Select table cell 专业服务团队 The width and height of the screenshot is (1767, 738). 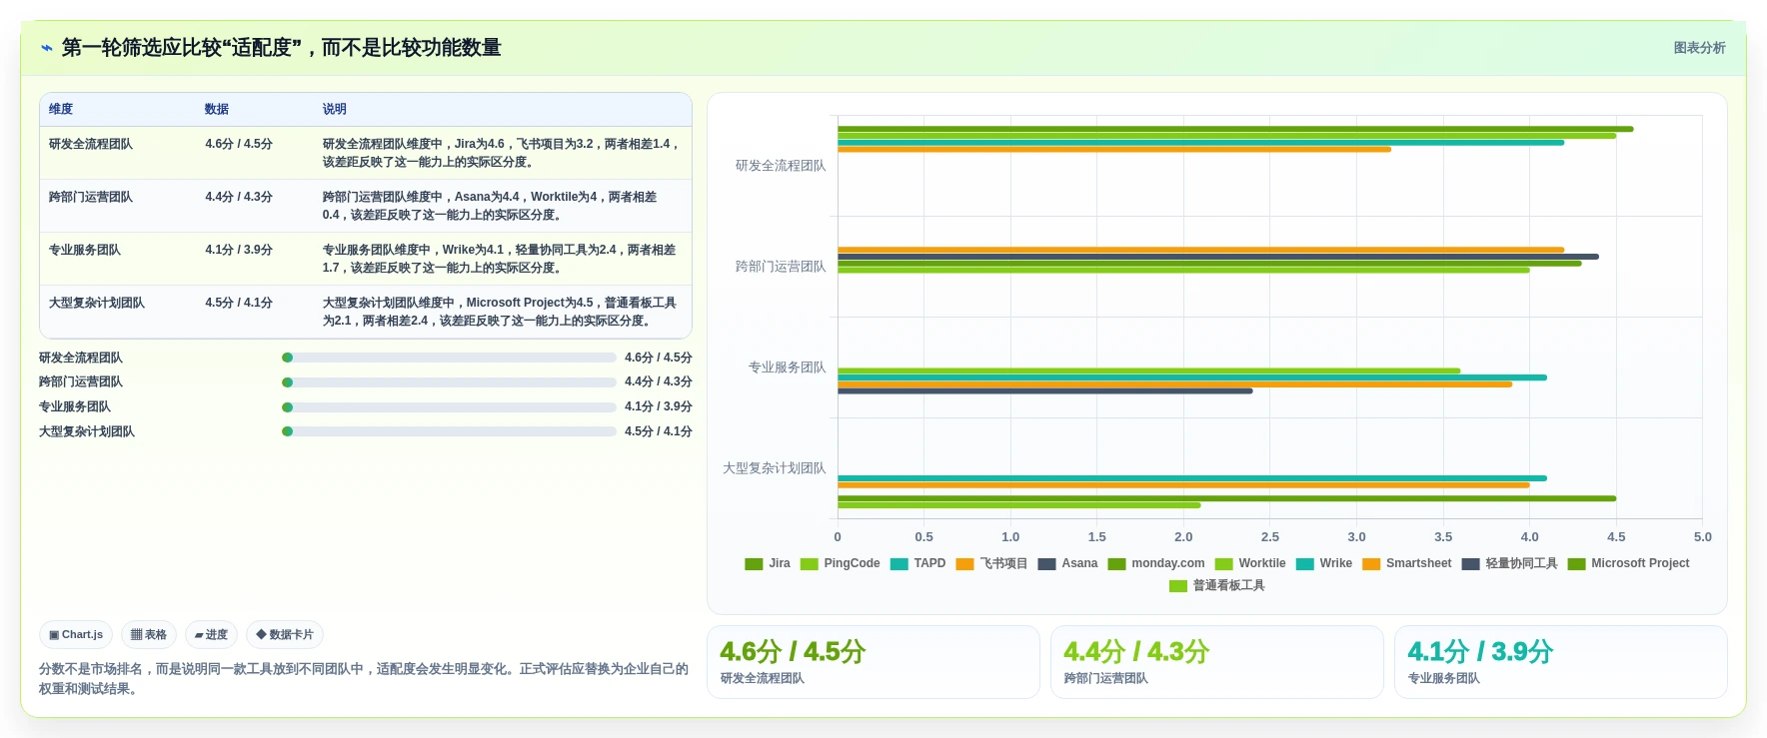click(85, 250)
